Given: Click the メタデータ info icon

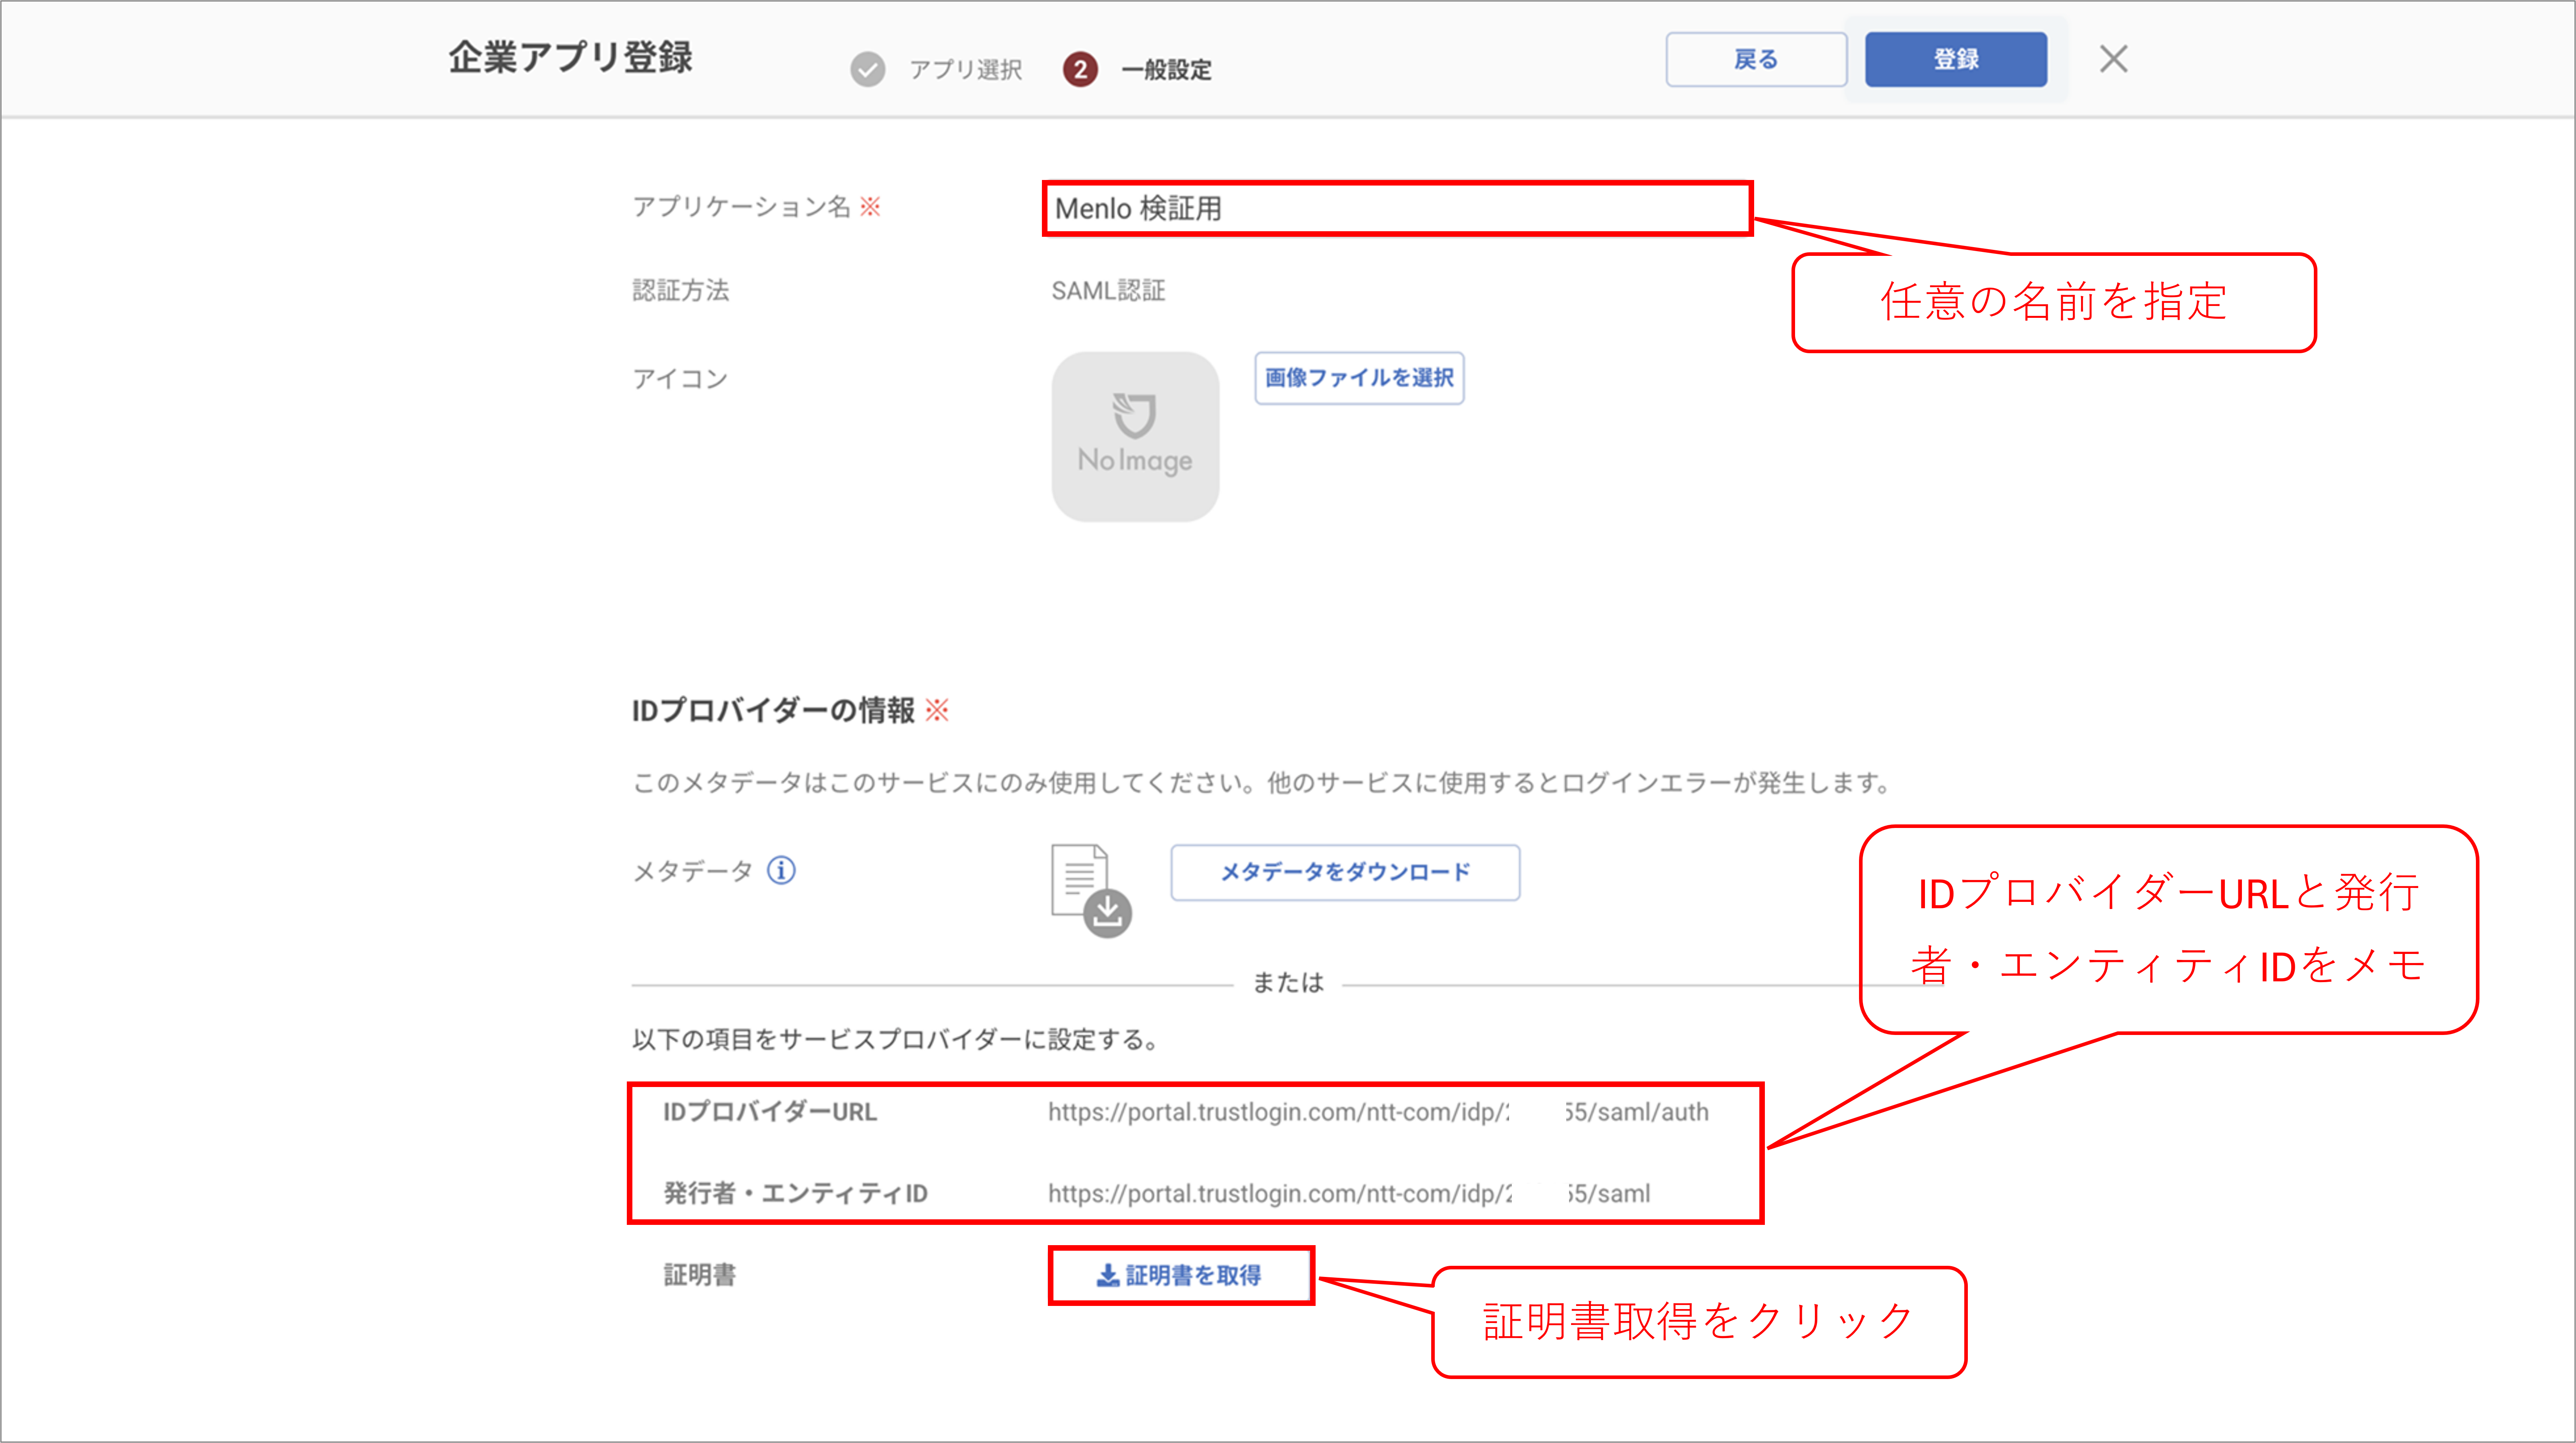Looking at the screenshot, I should (781, 870).
